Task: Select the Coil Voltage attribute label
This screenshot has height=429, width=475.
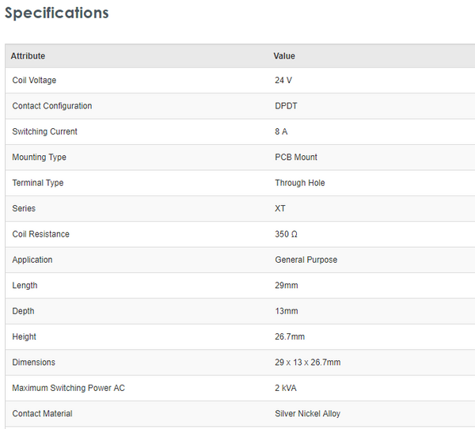Action: coord(34,81)
